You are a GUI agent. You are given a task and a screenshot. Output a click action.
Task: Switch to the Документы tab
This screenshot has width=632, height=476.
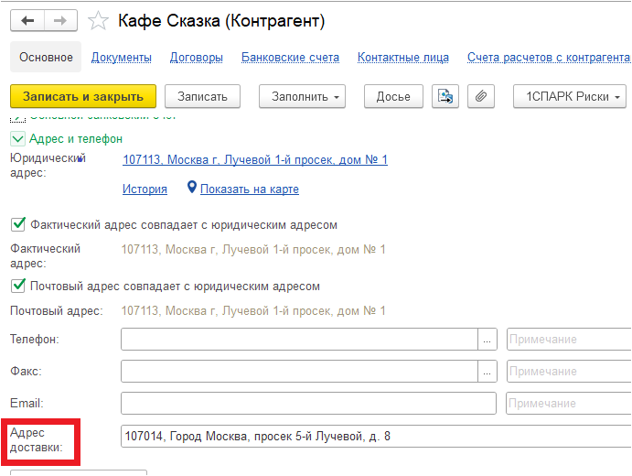coord(122,58)
